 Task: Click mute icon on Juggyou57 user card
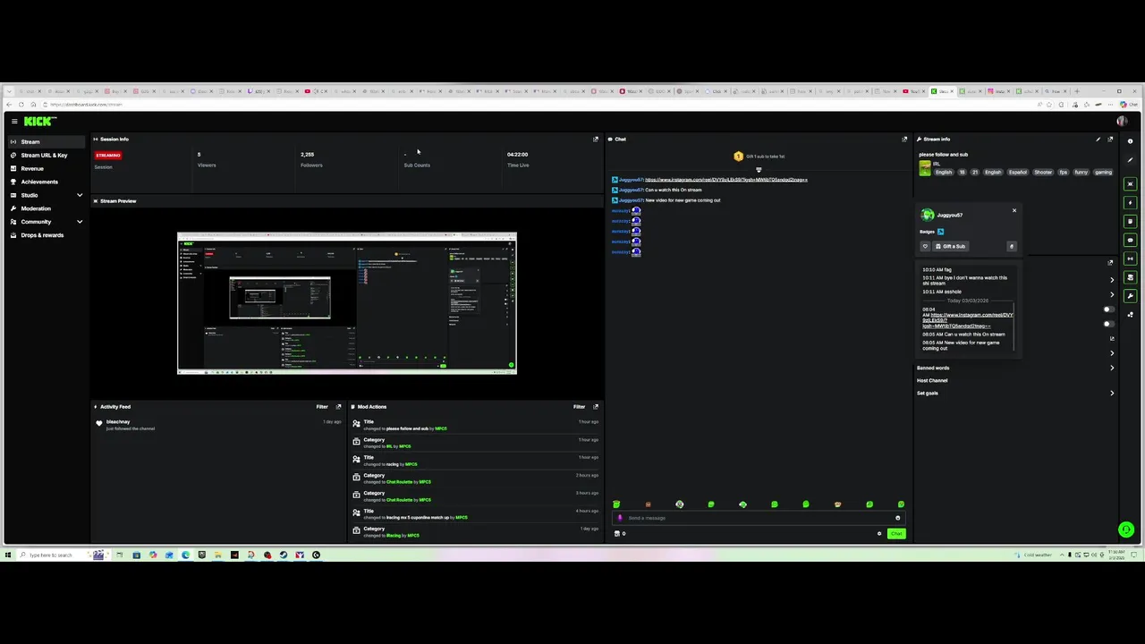pyautogui.click(x=1012, y=246)
